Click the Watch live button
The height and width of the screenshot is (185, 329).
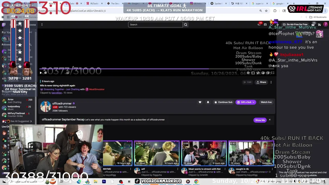(x=266, y=102)
